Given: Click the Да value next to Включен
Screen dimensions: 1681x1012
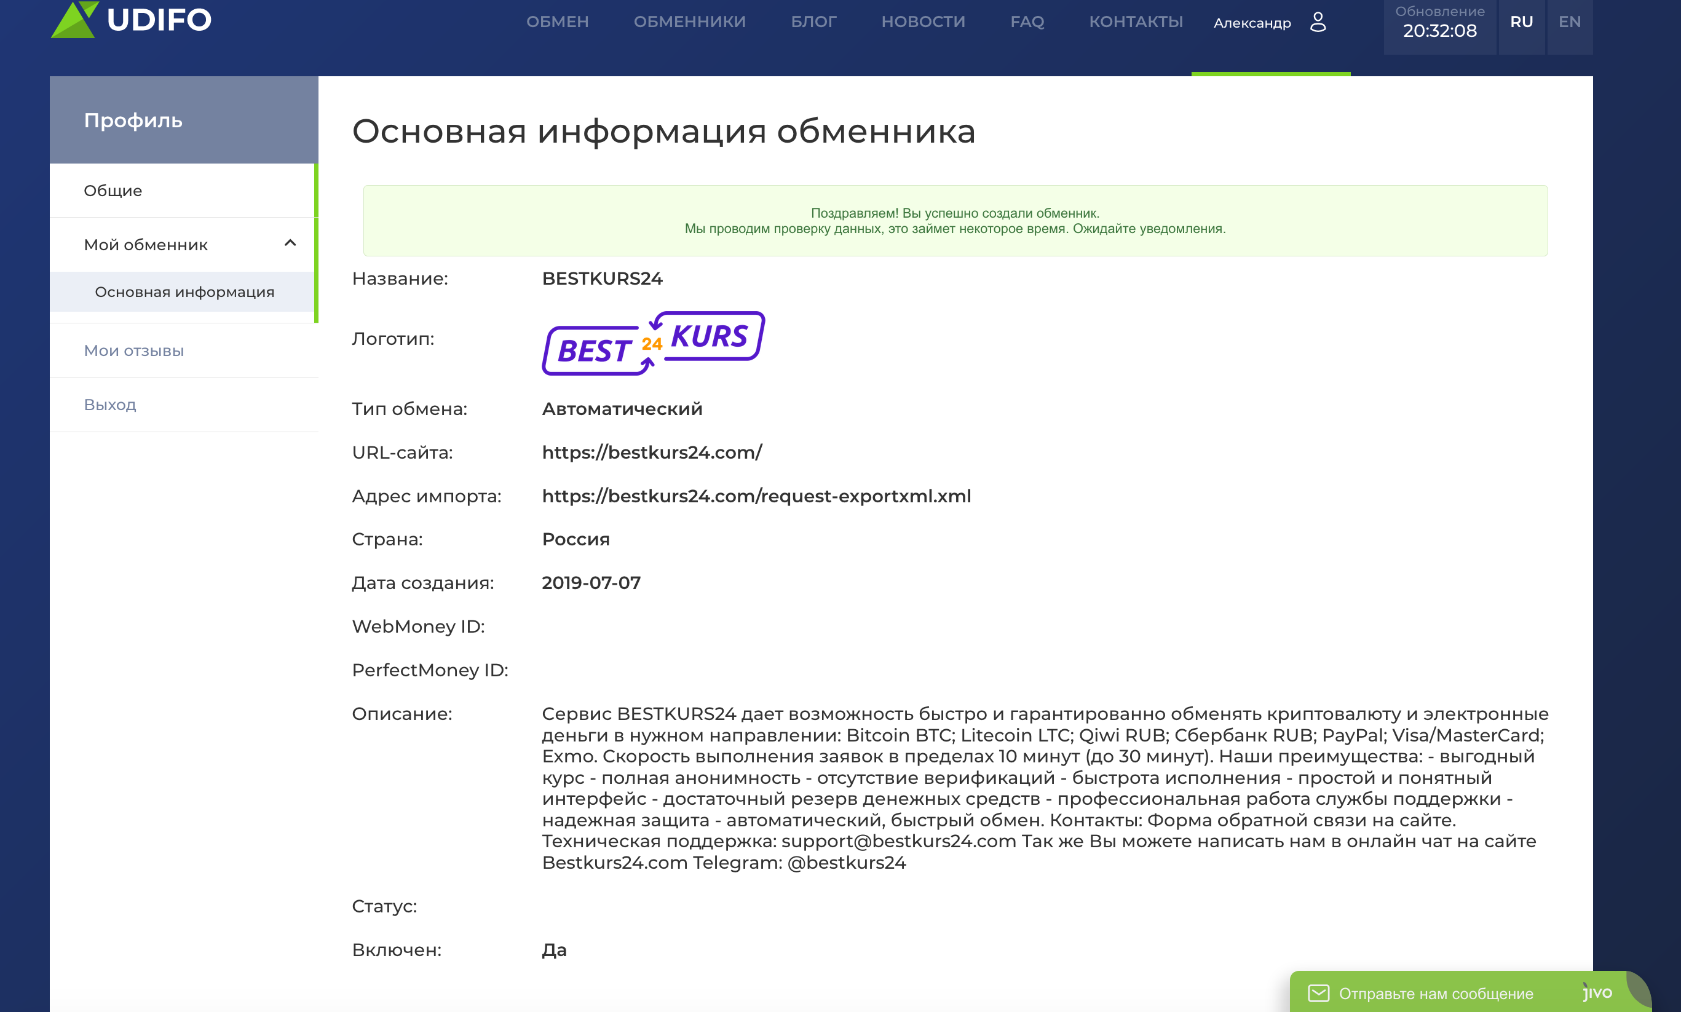Looking at the screenshot, I should coord(554,950).
